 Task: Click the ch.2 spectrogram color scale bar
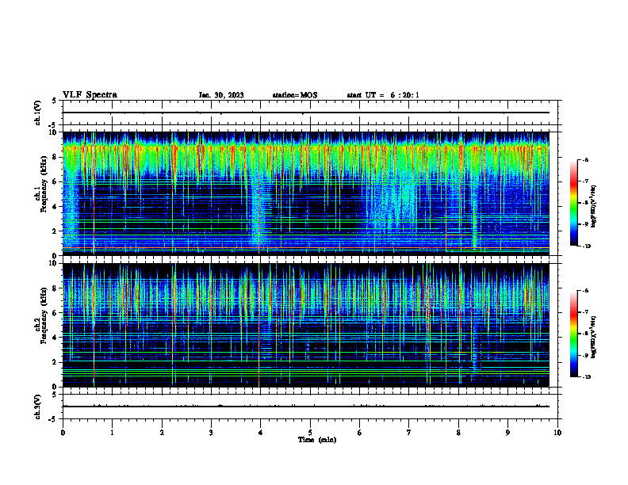pyautogui.click(x=574, y=334)
